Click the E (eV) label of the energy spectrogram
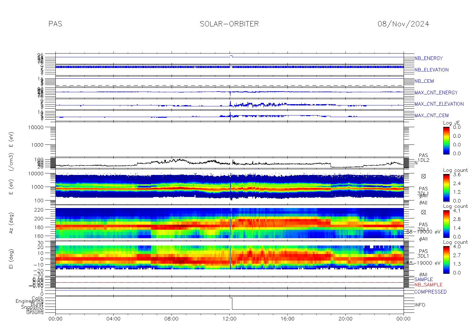 coord(11,187)
